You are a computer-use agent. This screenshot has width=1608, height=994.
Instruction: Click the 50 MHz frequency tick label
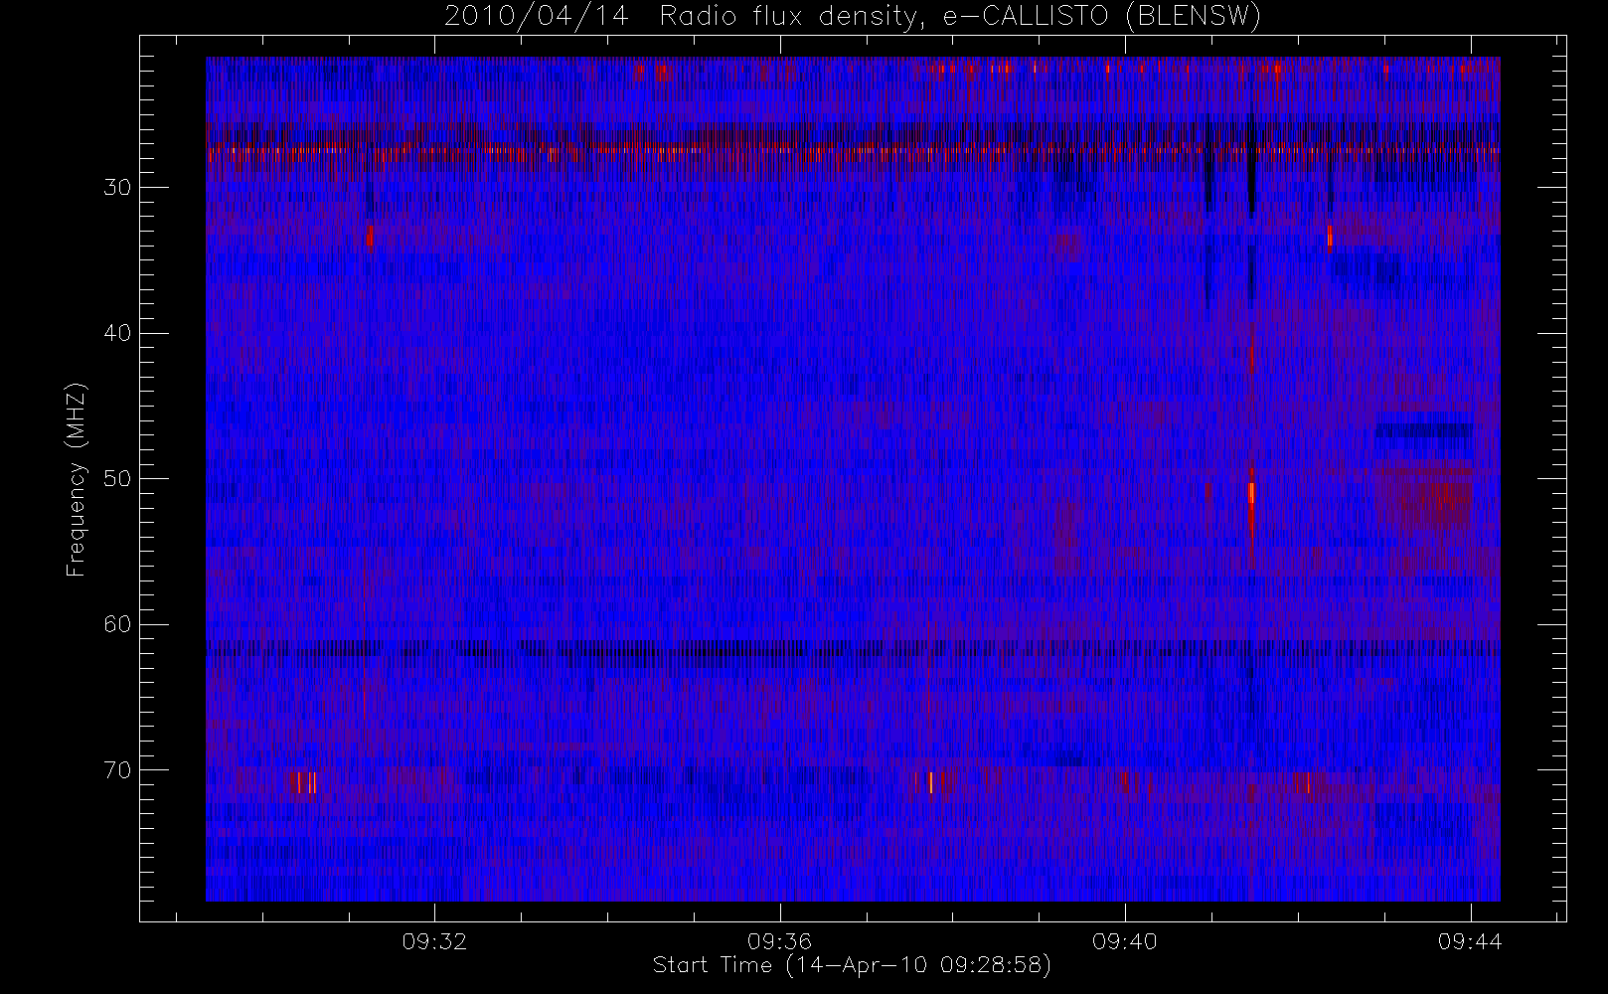(x=117, y=479)
